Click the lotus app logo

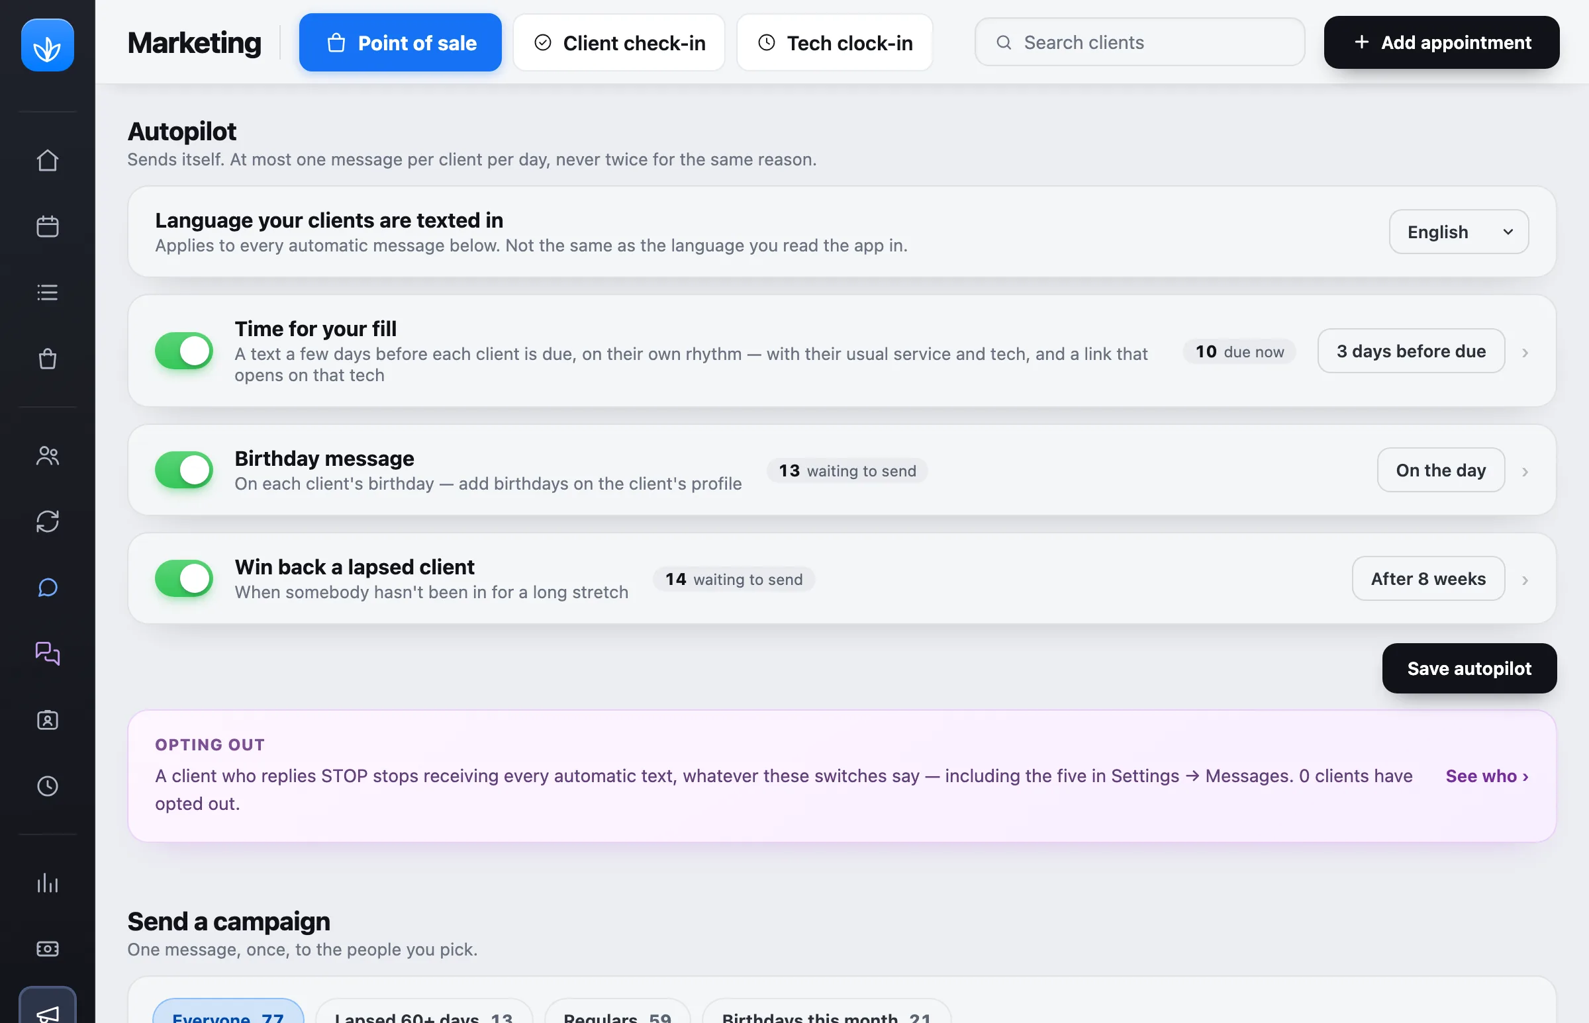click(47, 45)
